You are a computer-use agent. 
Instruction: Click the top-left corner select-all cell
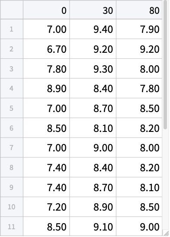click(x=12, y=10)
